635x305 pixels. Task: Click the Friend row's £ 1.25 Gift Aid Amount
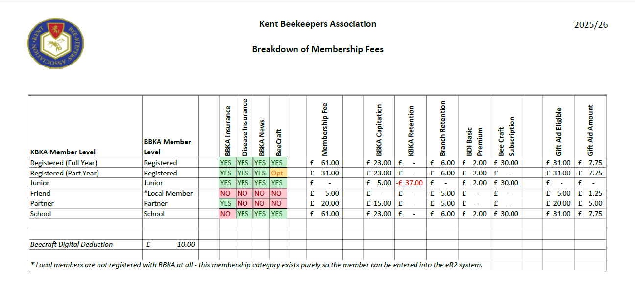click(x=590, y=193)
